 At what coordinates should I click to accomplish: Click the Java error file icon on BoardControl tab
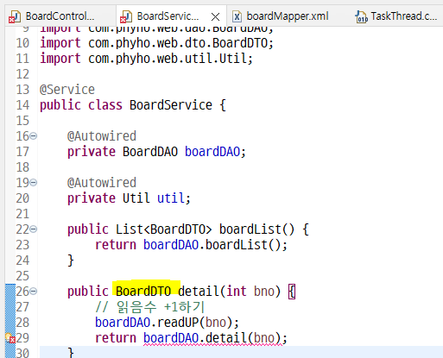[15, 16]
